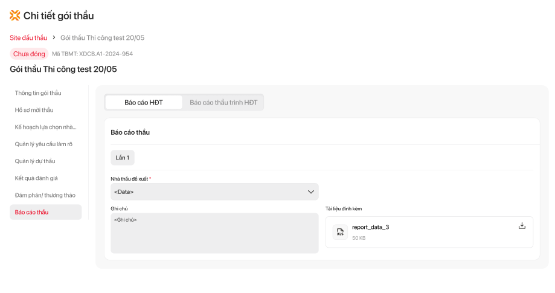Click the breadcrumb chevron separator
The height and width of the screenshot is (293, 555).
54,37
